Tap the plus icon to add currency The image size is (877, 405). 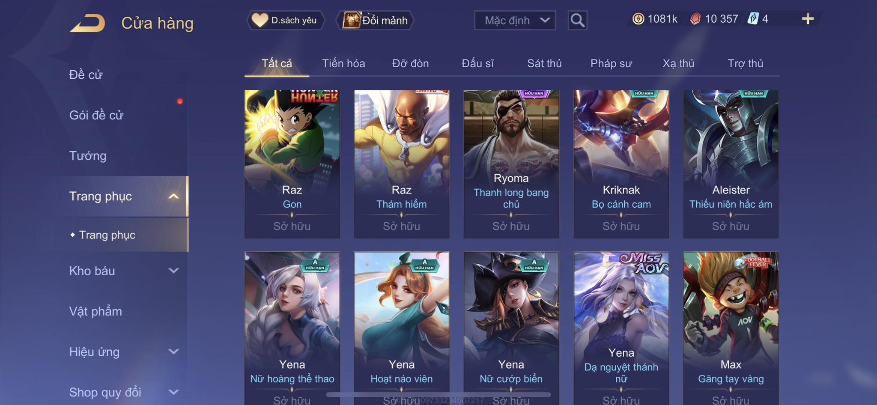click(x=808, y=19)
